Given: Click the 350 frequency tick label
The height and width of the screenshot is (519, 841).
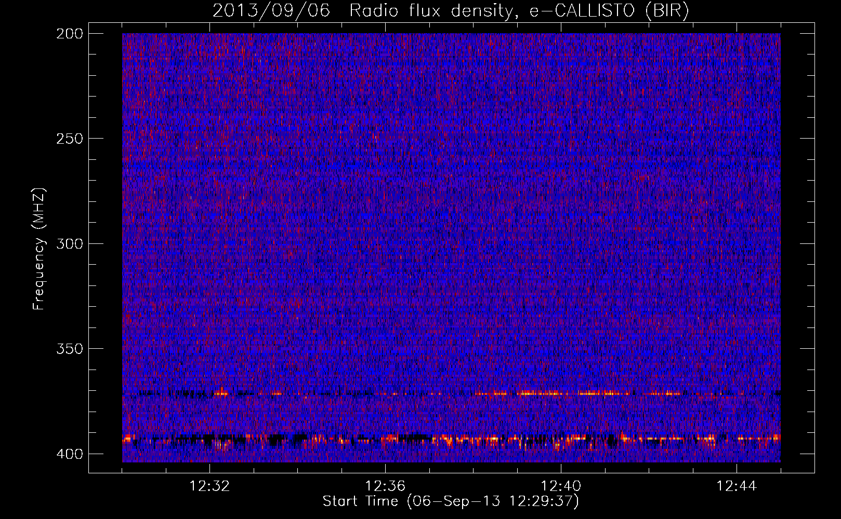Looking at the screenshot, I should [69, 349].
